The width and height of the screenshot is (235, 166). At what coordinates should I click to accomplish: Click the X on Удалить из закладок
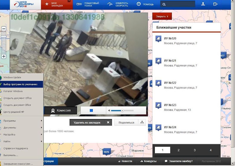click(x=108, y=122)
